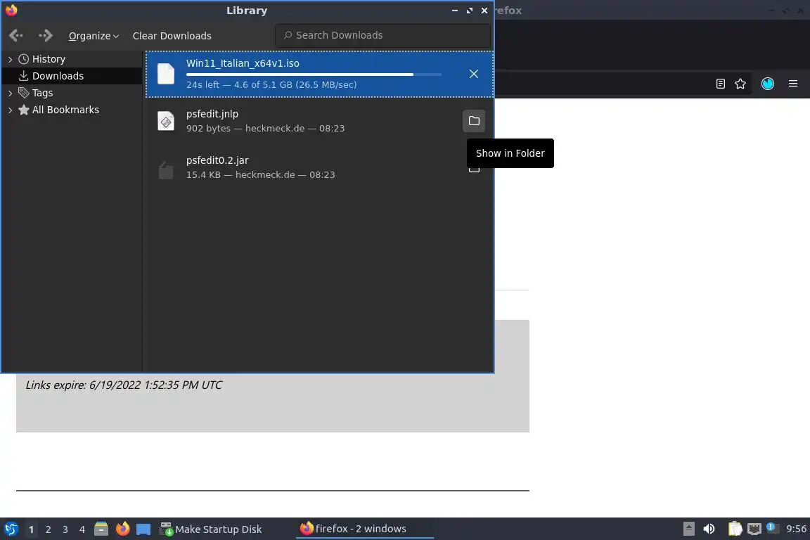810x540 pixels.
Task: Go forward with the Library forward arrow
Action: (46, 35)
